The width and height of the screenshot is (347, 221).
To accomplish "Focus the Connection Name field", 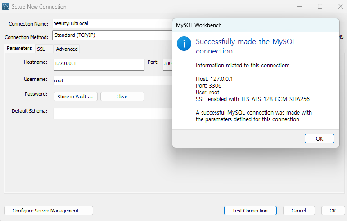I will (113, 24).
